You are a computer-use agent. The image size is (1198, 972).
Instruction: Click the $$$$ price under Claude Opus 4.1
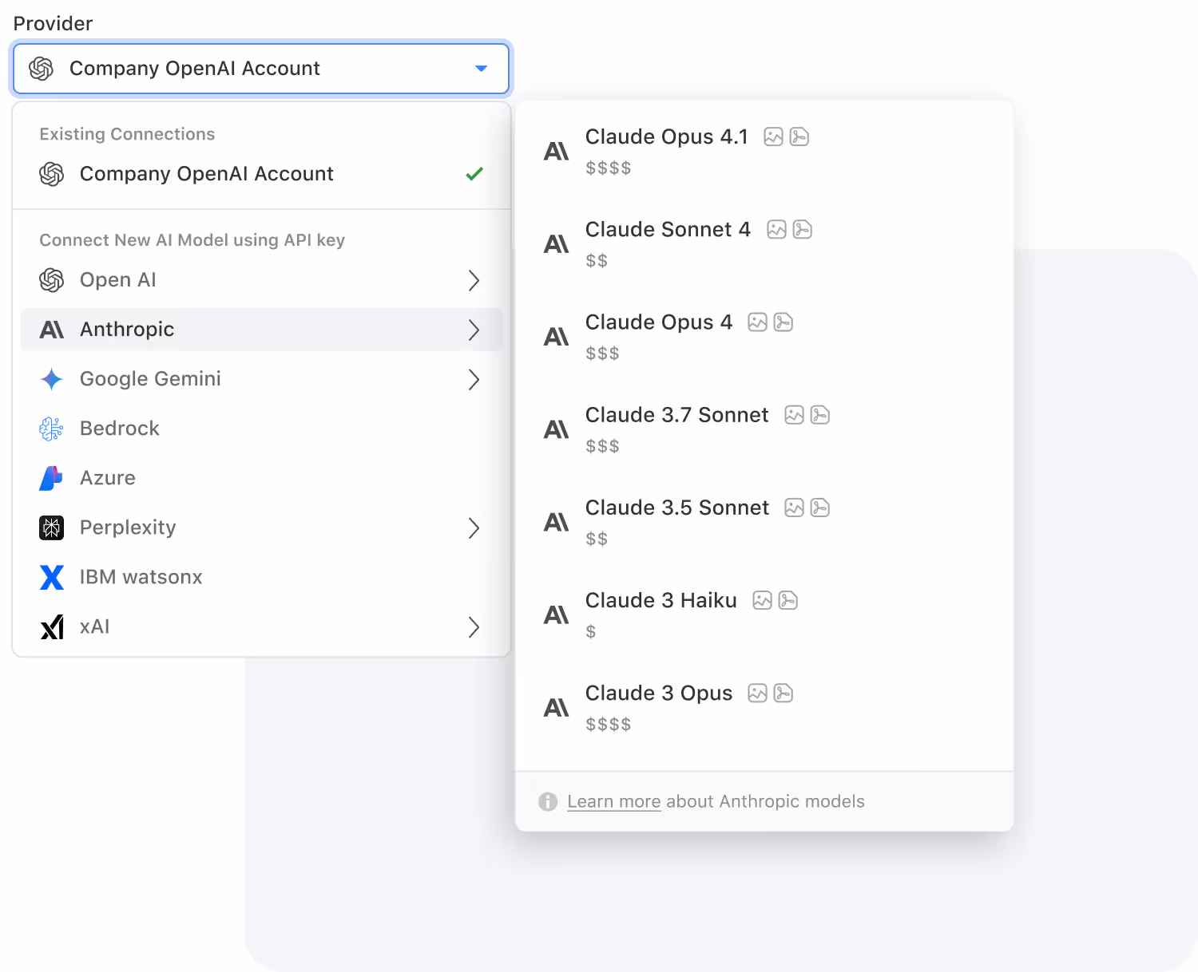point(609,168)
